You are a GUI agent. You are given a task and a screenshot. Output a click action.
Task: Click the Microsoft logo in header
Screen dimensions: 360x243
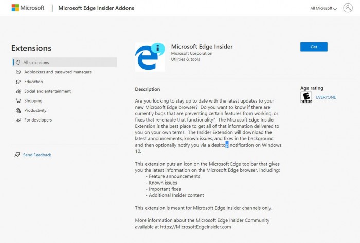pos(28,8)
